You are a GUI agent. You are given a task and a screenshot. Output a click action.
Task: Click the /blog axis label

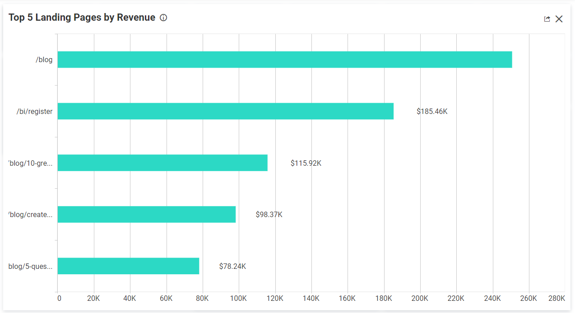pyautogui.click(x=44, y=59)
